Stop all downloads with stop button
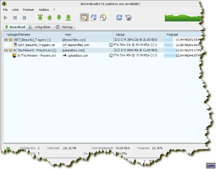This screenshot has width=216, height=169. click(24, 18)
